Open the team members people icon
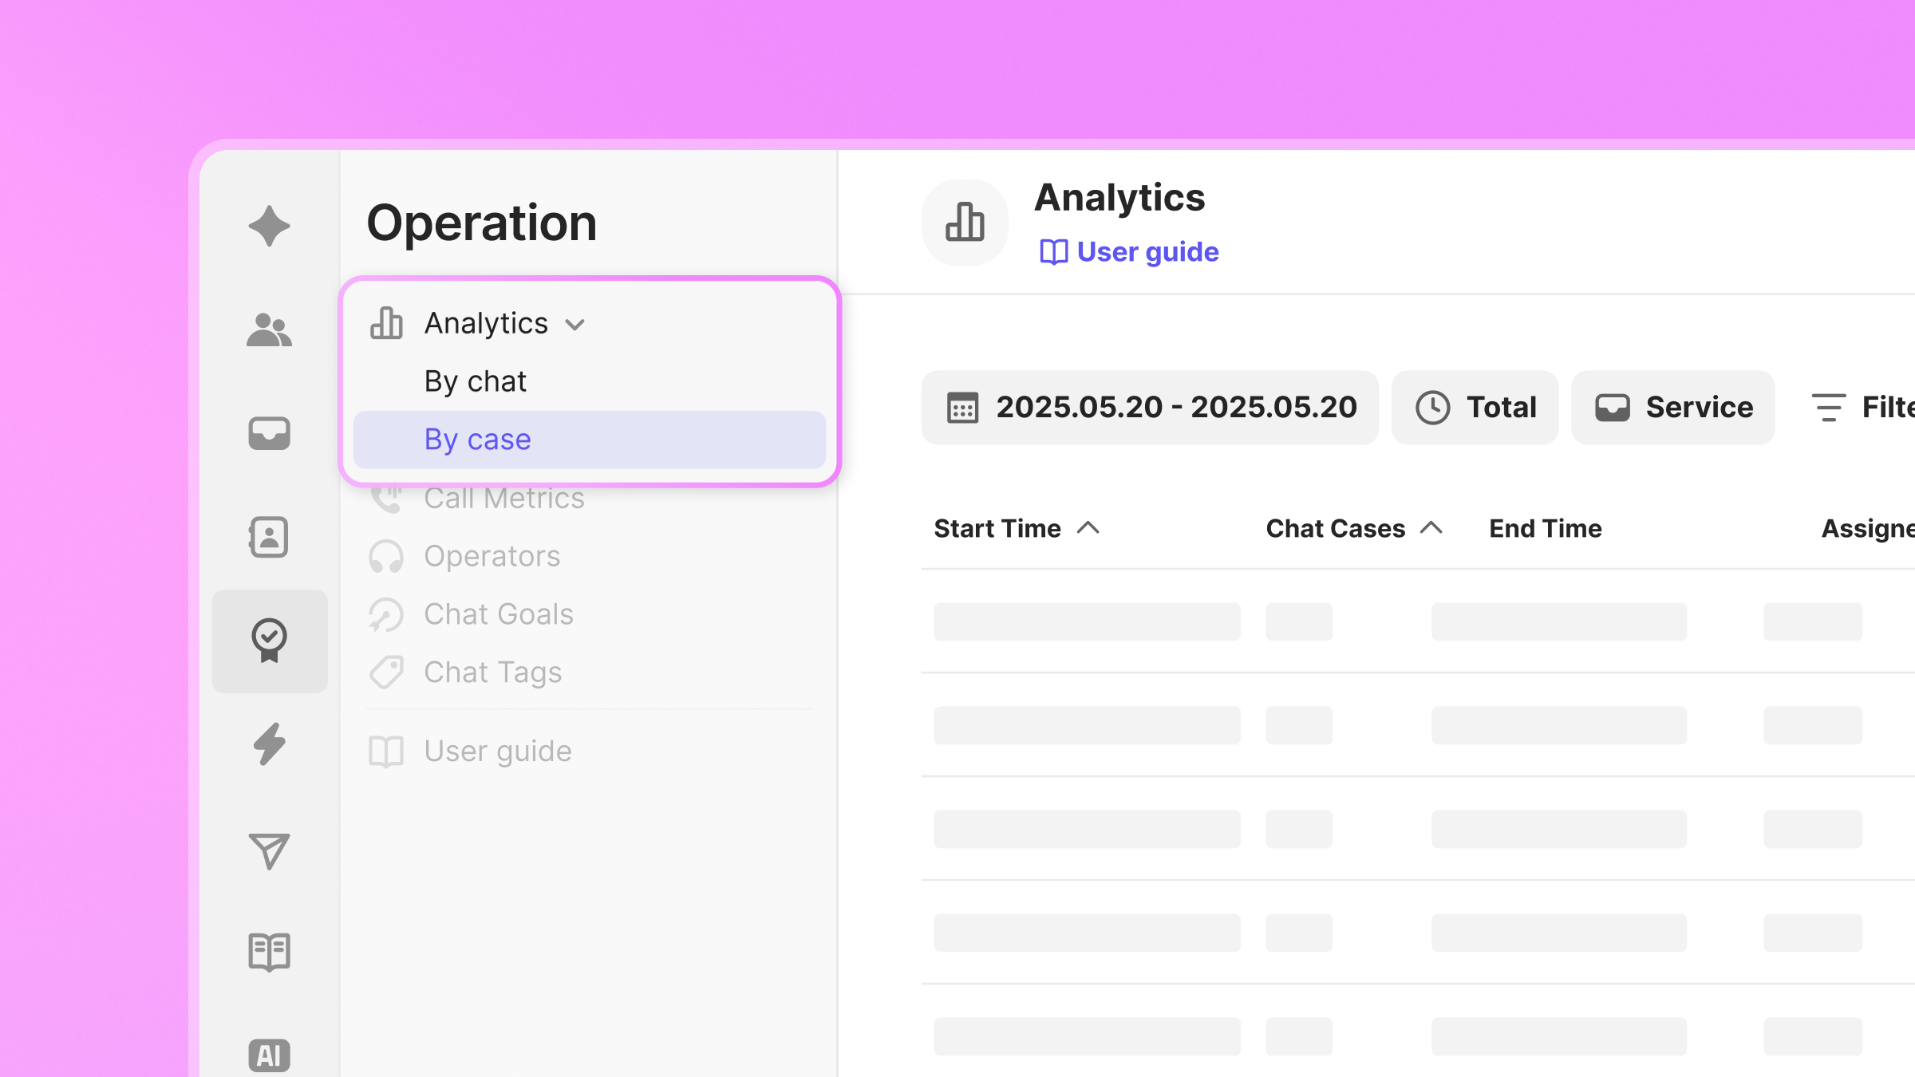 point(269,329)
